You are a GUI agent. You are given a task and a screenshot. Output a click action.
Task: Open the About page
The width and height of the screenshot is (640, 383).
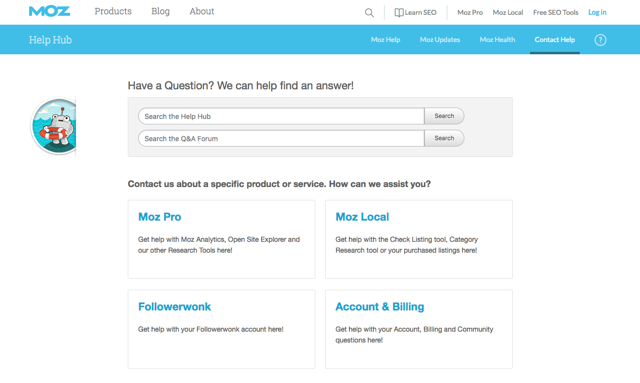point(201,11)
